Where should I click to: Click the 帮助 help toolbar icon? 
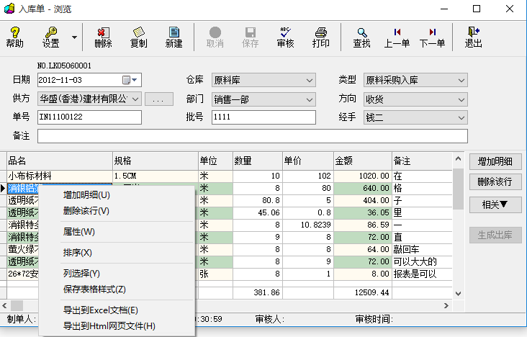14,37
